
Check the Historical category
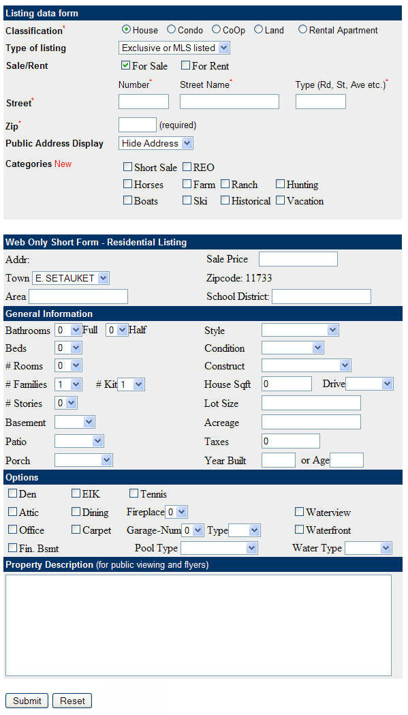(225, 200)
